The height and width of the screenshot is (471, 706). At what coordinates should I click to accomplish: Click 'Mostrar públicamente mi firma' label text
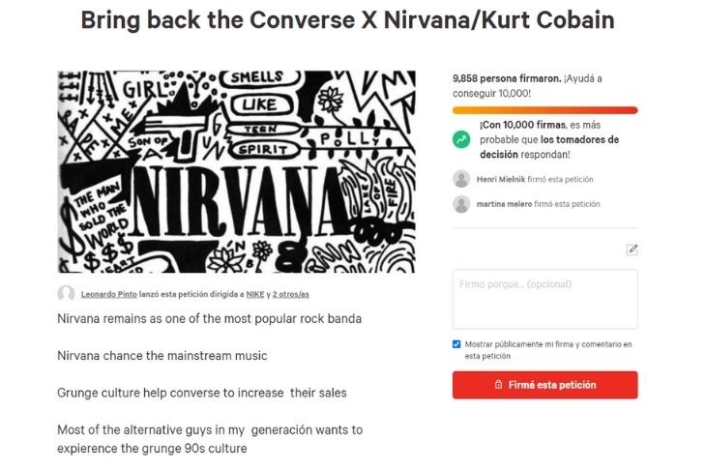pyautogui.click(x=548, y=350)
